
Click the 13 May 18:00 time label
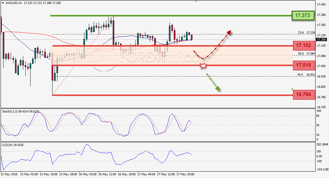pos(68,174)
